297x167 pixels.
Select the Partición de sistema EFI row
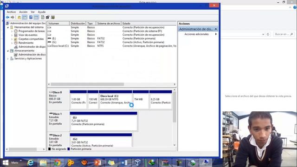112,31
